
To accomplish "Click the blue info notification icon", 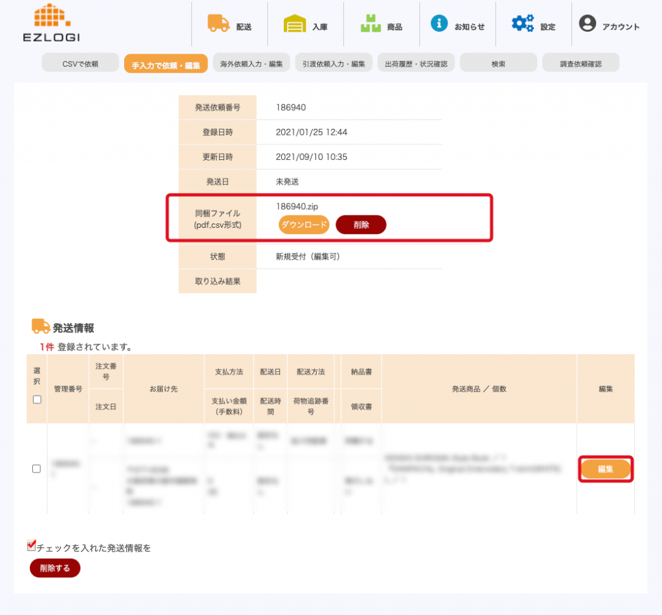I will (x=439, y=23).
